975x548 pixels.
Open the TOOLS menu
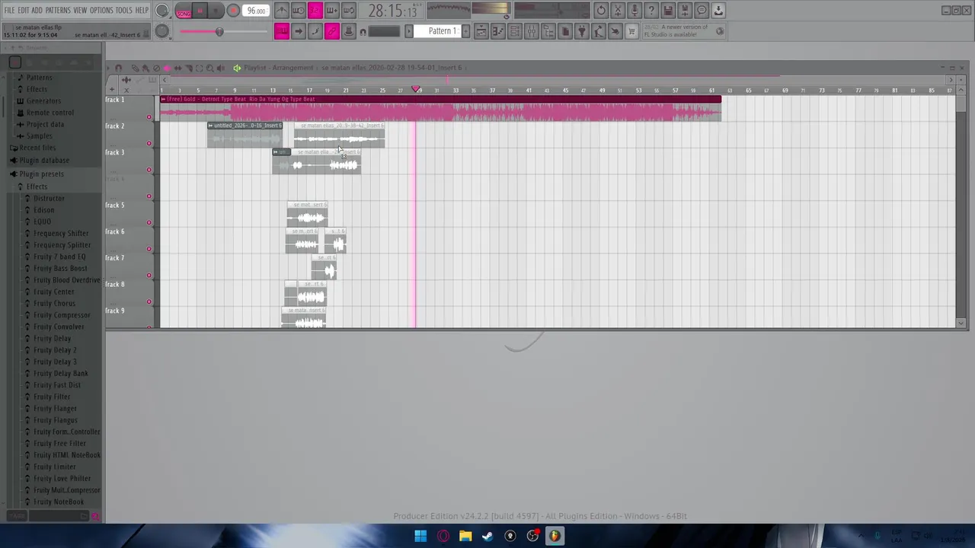tap(123, 10)
